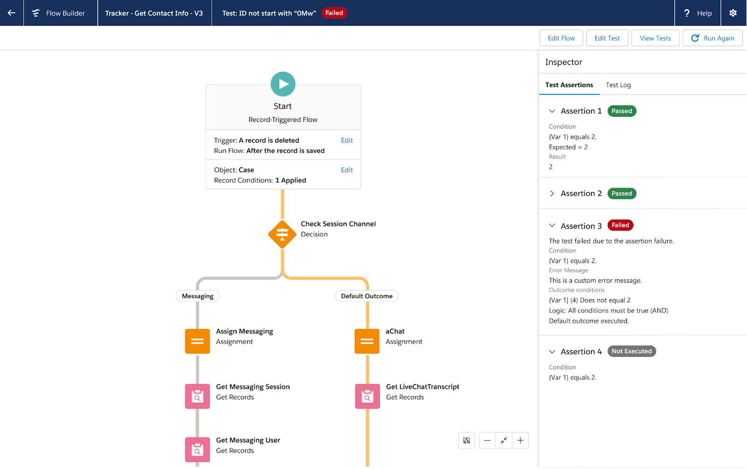This screenshot has height=469, width=747.
Task: Open settings gear in header
Action: [733, 13]
